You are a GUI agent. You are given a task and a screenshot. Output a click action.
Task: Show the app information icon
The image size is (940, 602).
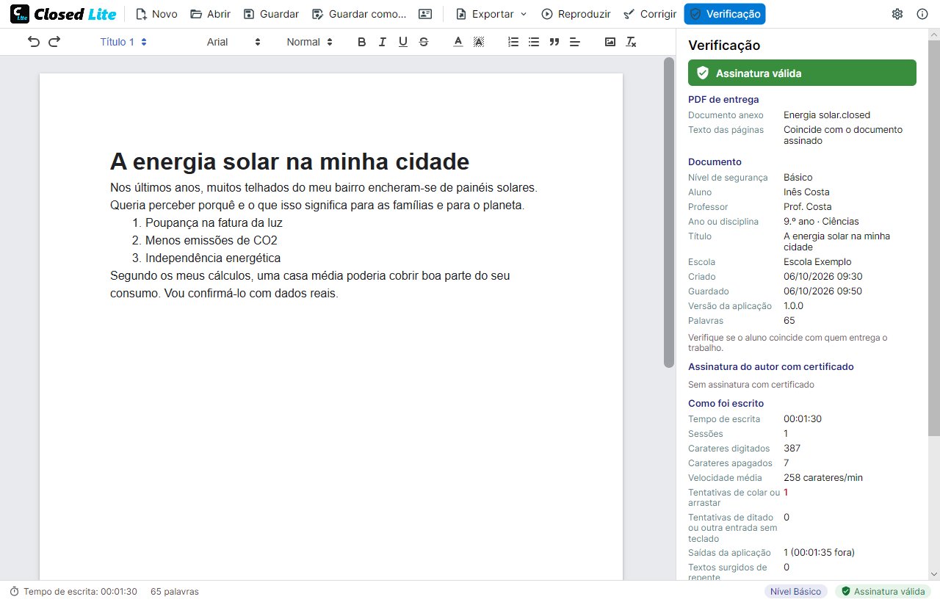[922, 14]
